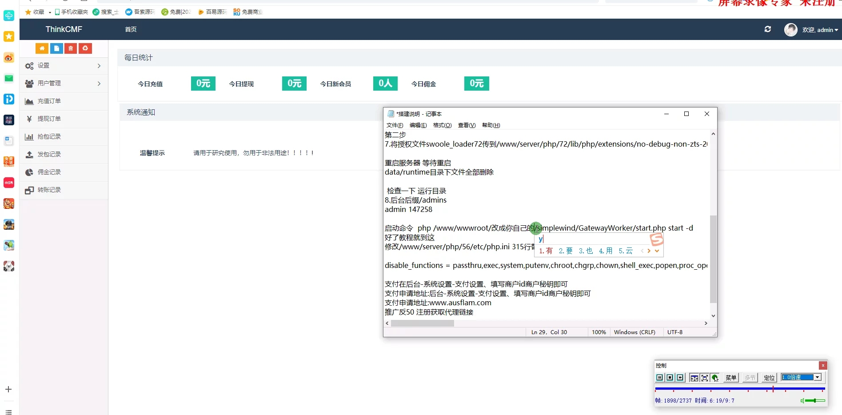Click the refresh icon in top header
842x415 pixels.
[x=767, y=29]
